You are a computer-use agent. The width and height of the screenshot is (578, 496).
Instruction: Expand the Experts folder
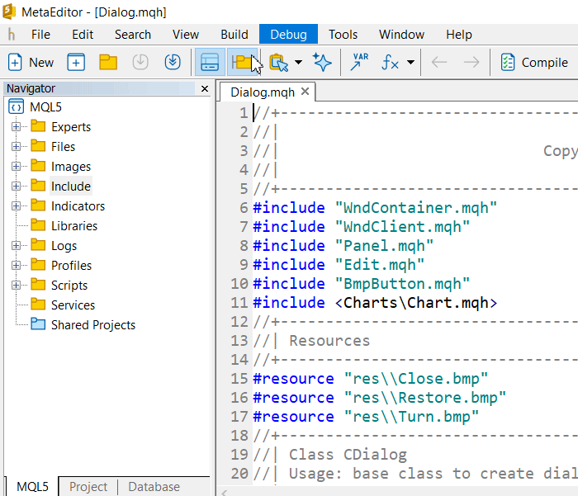[x=16, y=127]
